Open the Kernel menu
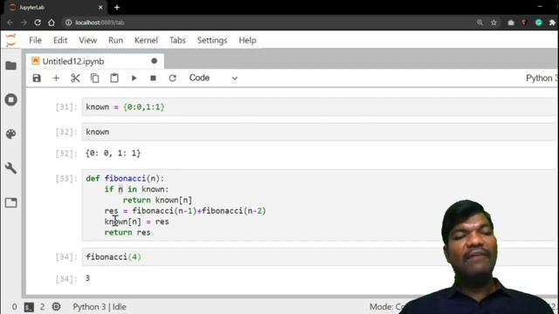 [146, 40]
